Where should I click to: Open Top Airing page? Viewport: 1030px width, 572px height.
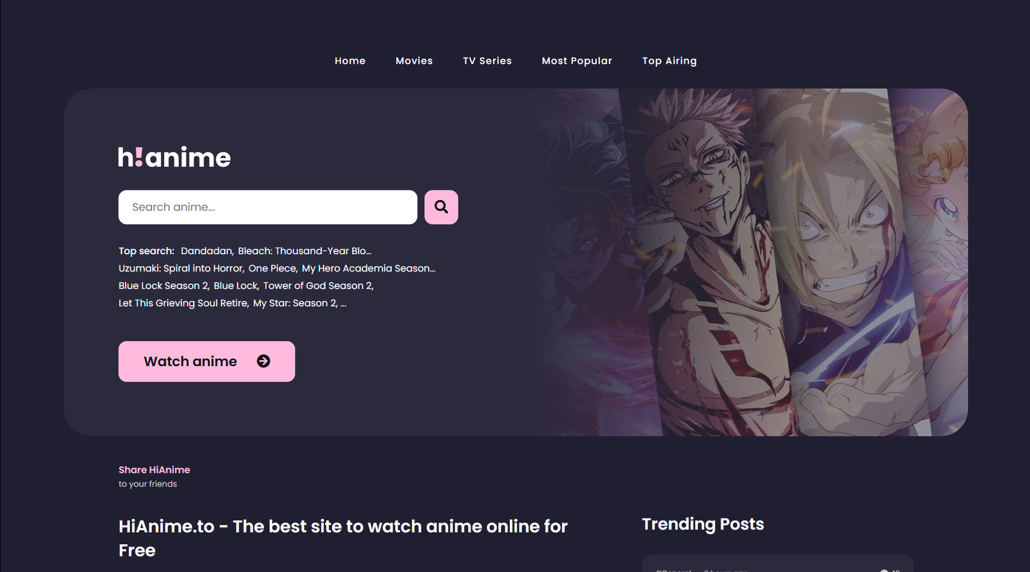669,60
